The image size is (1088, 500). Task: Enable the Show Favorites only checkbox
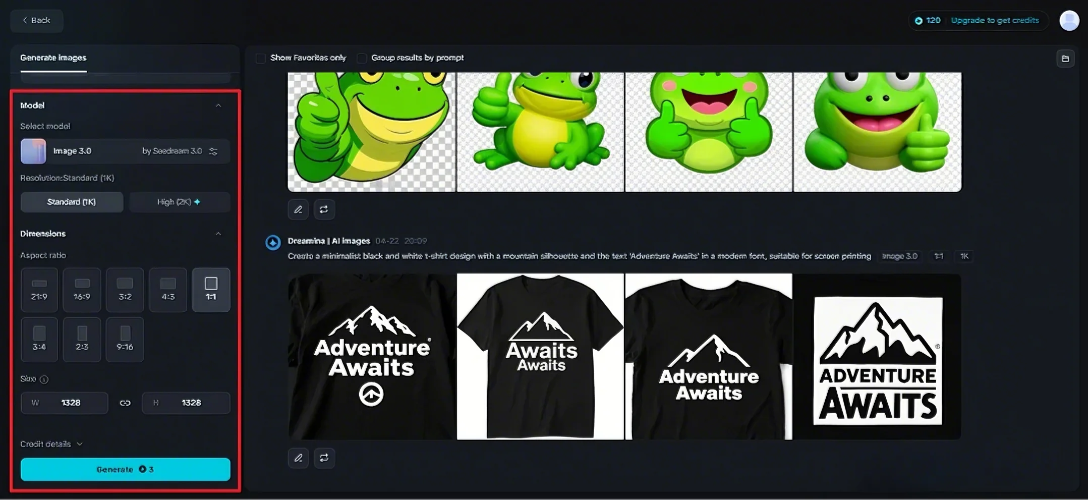point(260,58)
